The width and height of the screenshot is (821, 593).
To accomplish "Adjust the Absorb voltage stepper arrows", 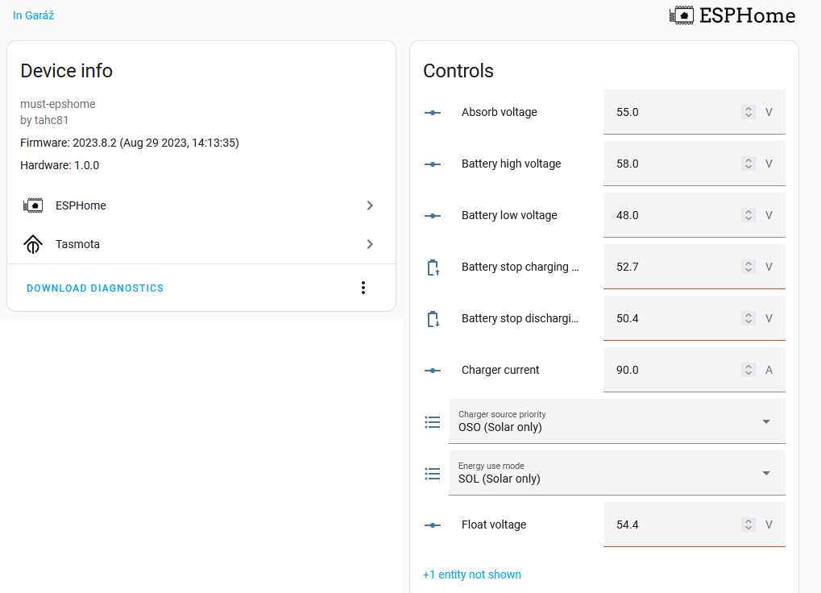I will pyautogui.click(x=748, y=112).
